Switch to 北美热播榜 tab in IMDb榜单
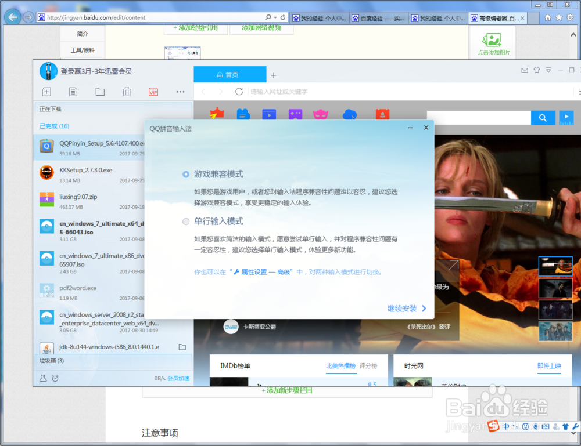581x446 pixels. [x=340, y=366]
